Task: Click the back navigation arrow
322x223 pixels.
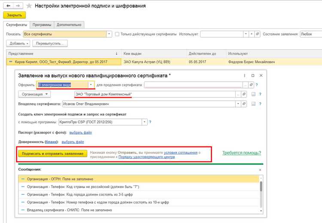Action: 9,6
